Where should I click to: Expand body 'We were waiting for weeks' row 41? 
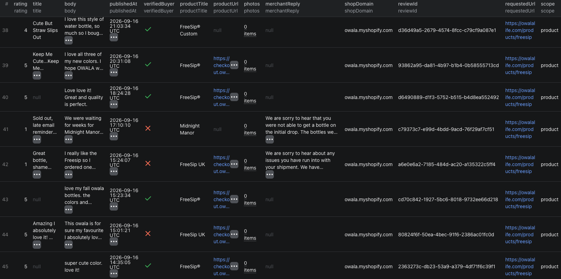69,139
